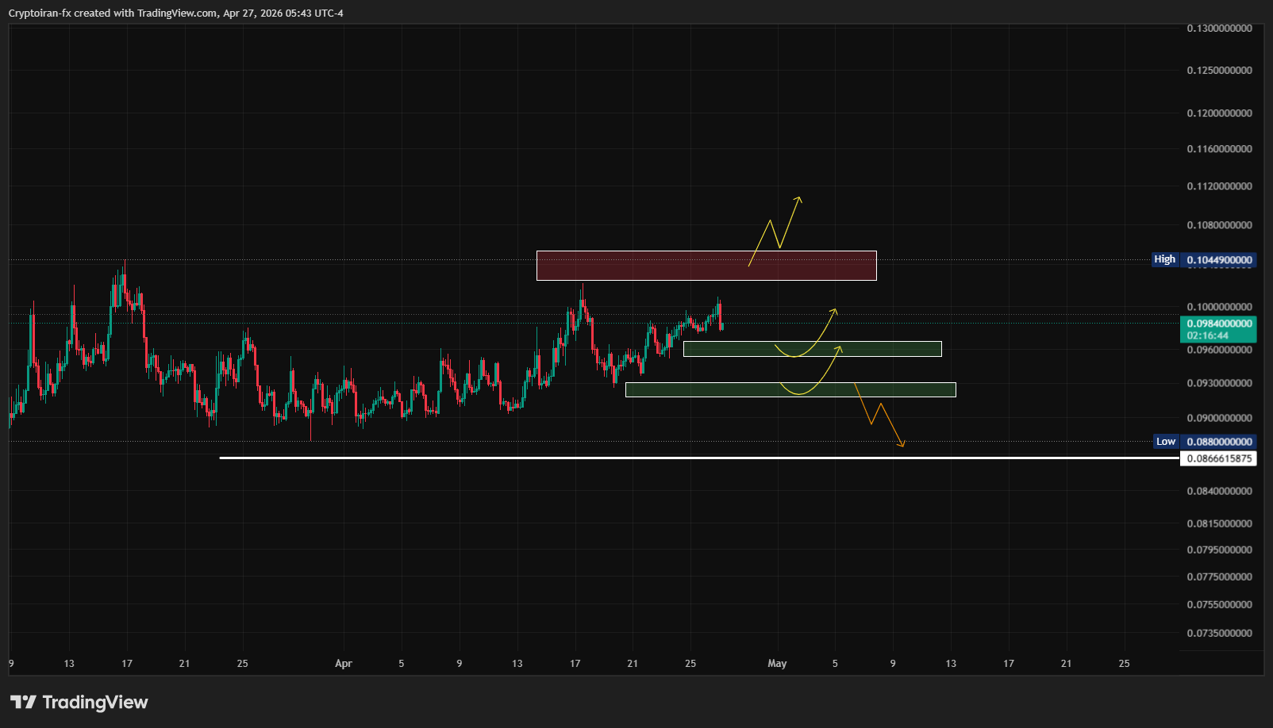This screenshot has width=1273, height=728.
Task: Click the candle countdown timer 02:16:44
Action: (x=1207, y=335)
